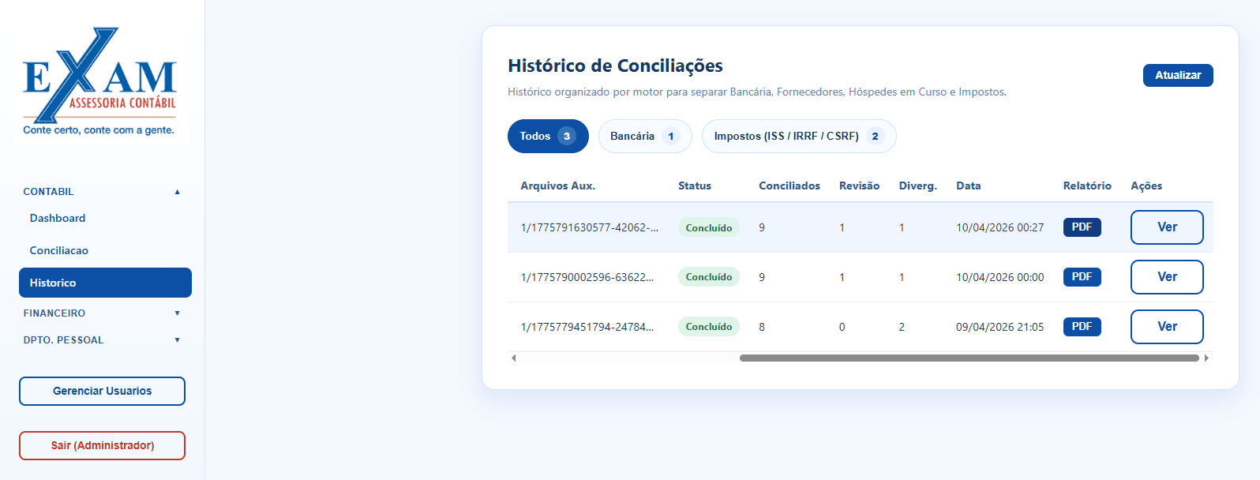Log out with Sair (Administrador)
This screenshot has width=1260, height=480.
click(x=102, y=445)
